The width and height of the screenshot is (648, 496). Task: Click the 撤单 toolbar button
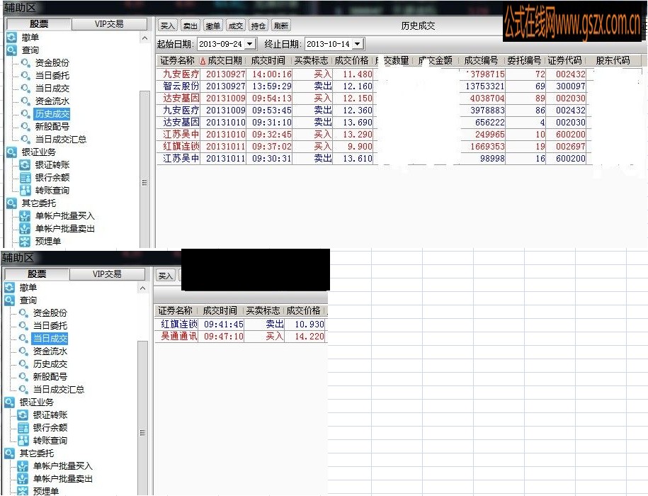(213, 26)
